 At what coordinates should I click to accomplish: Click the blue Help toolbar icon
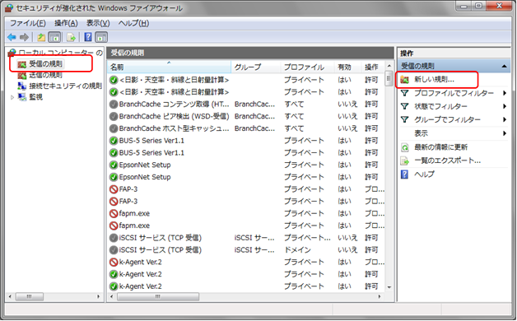(x=88, y=37)
